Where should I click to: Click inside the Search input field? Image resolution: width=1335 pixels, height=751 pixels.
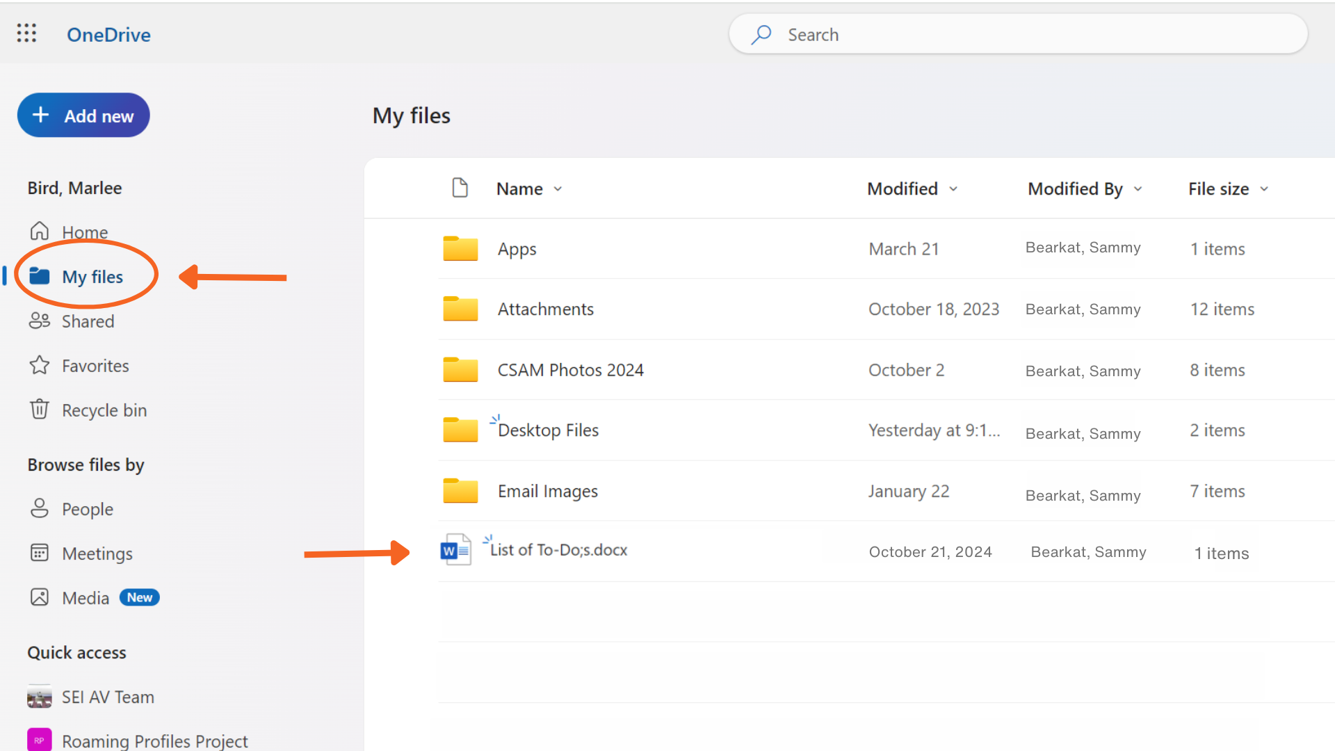[973, 33]
